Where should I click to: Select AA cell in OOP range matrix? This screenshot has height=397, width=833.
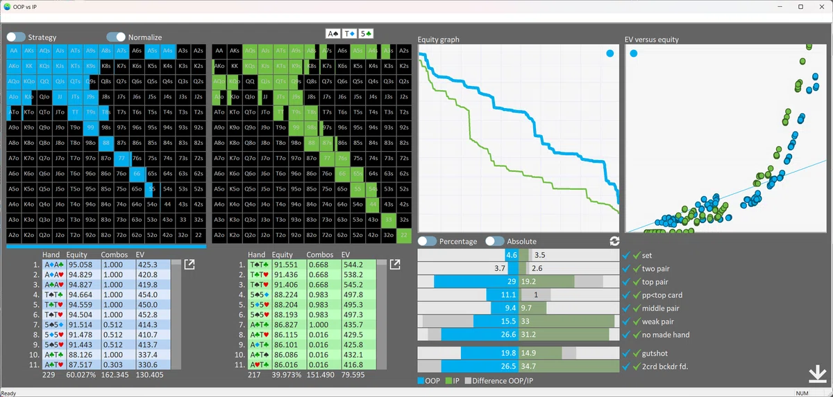click(13, 51)
